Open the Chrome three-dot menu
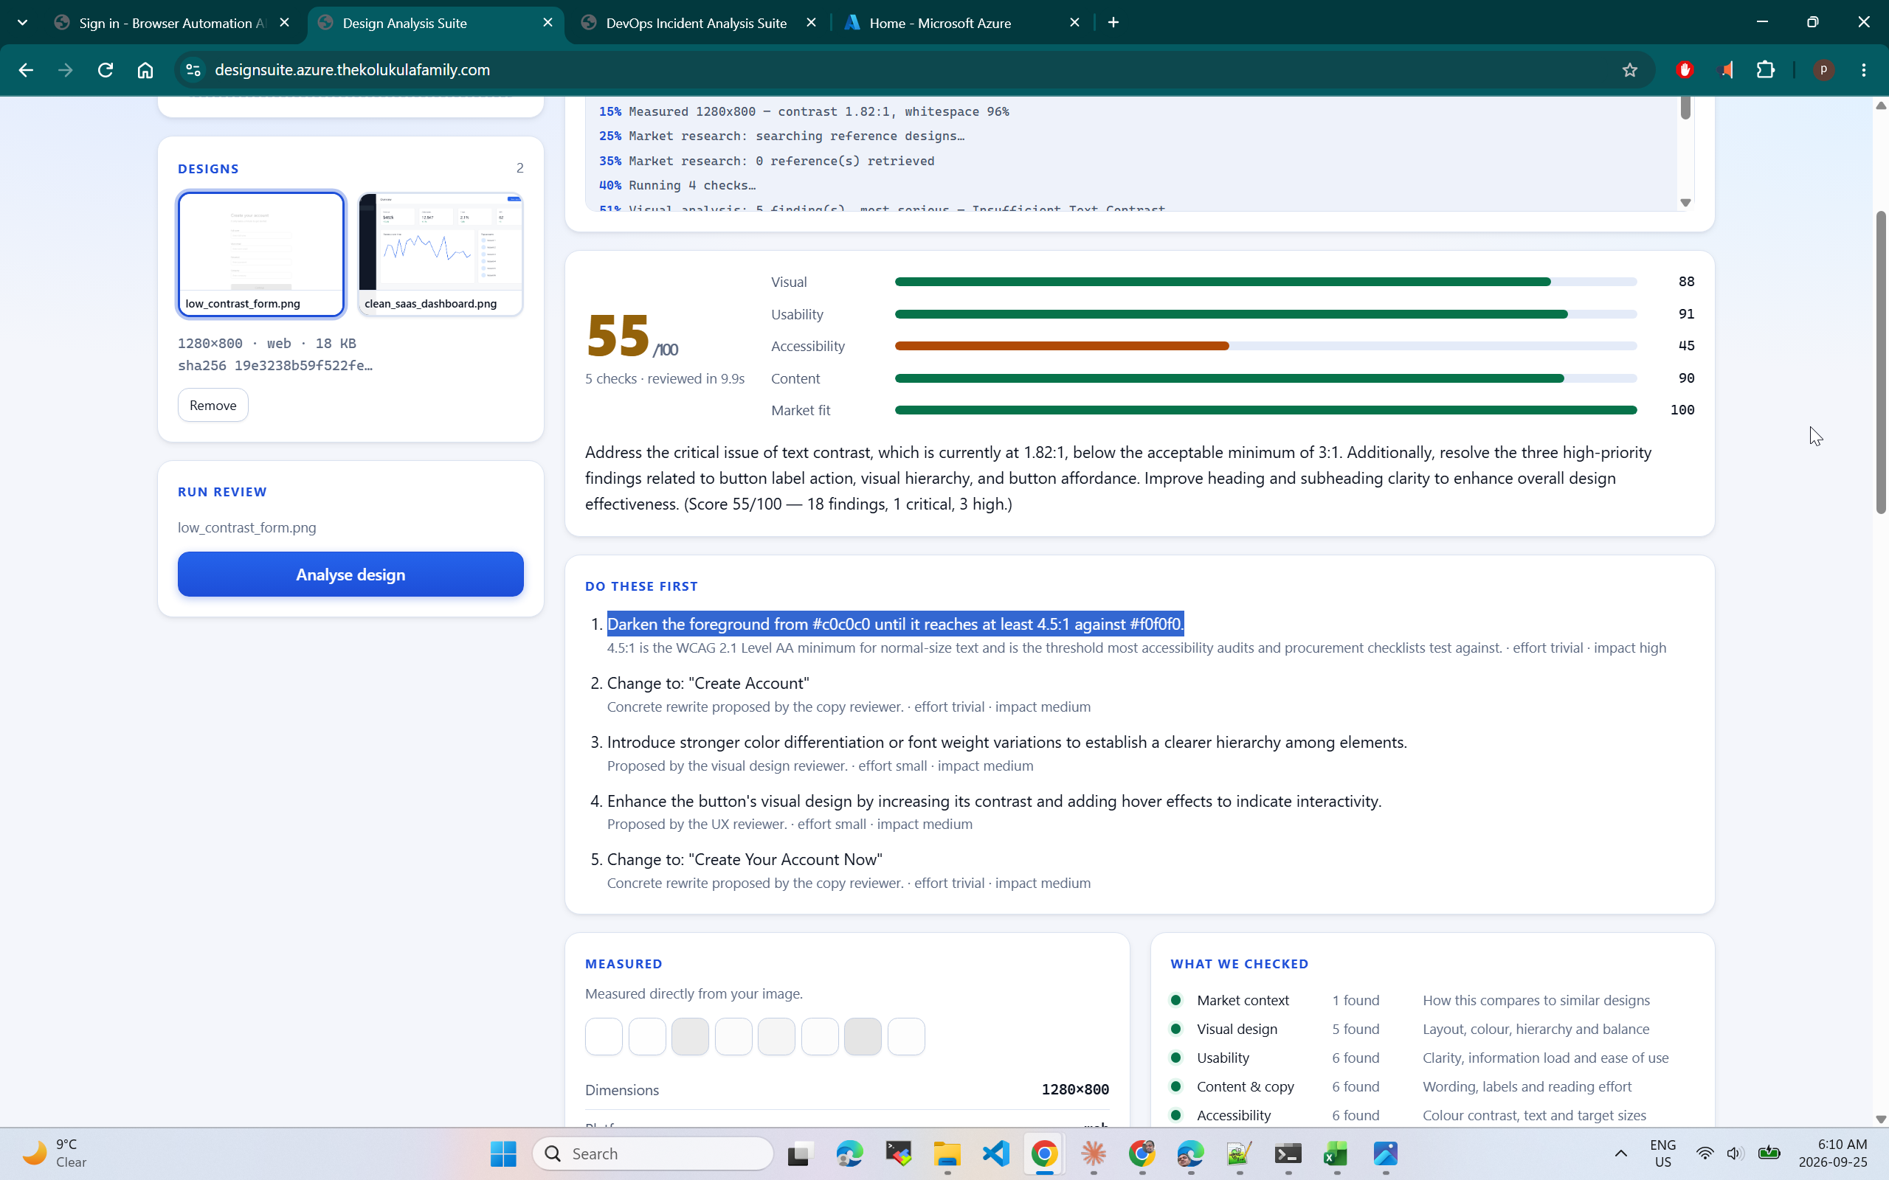 point(1864,70)
